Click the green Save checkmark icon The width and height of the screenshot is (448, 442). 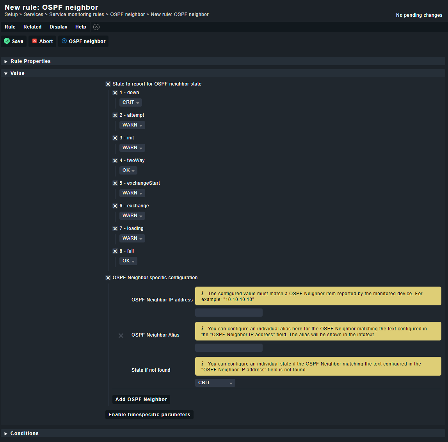click(x=7, y=41)
